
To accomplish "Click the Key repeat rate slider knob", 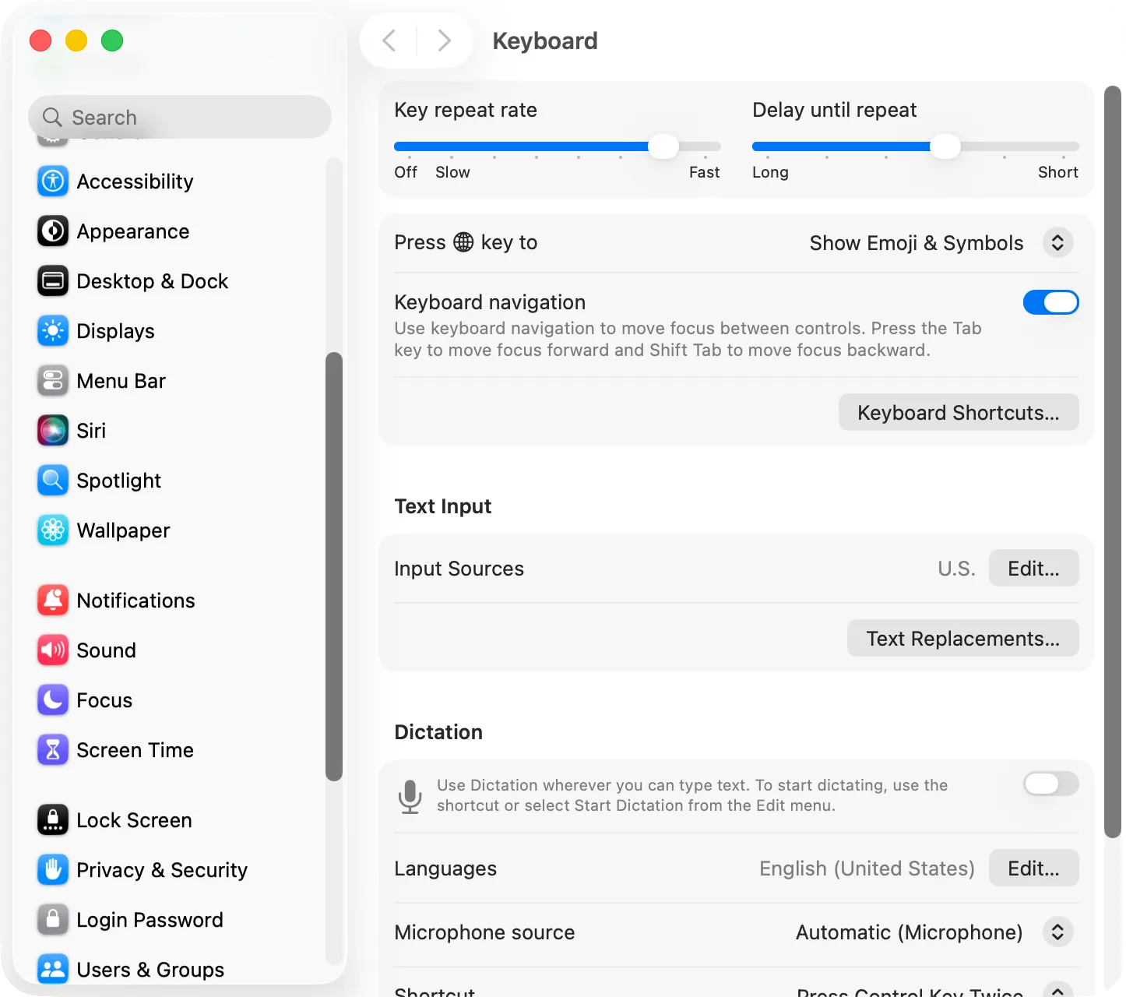I will click(663, 146).
